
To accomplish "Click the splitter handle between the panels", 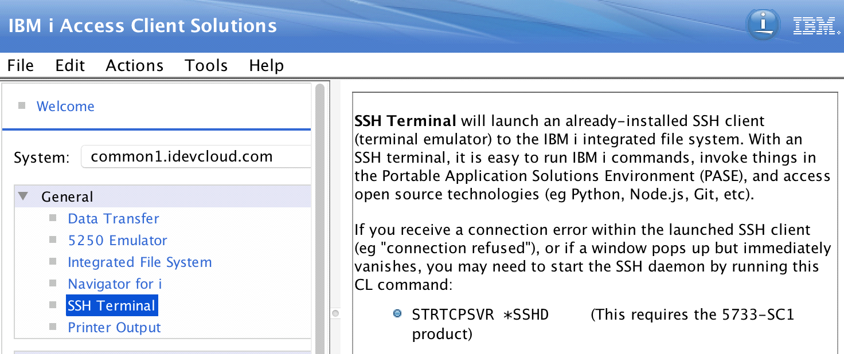I will (x=335, y=313).
